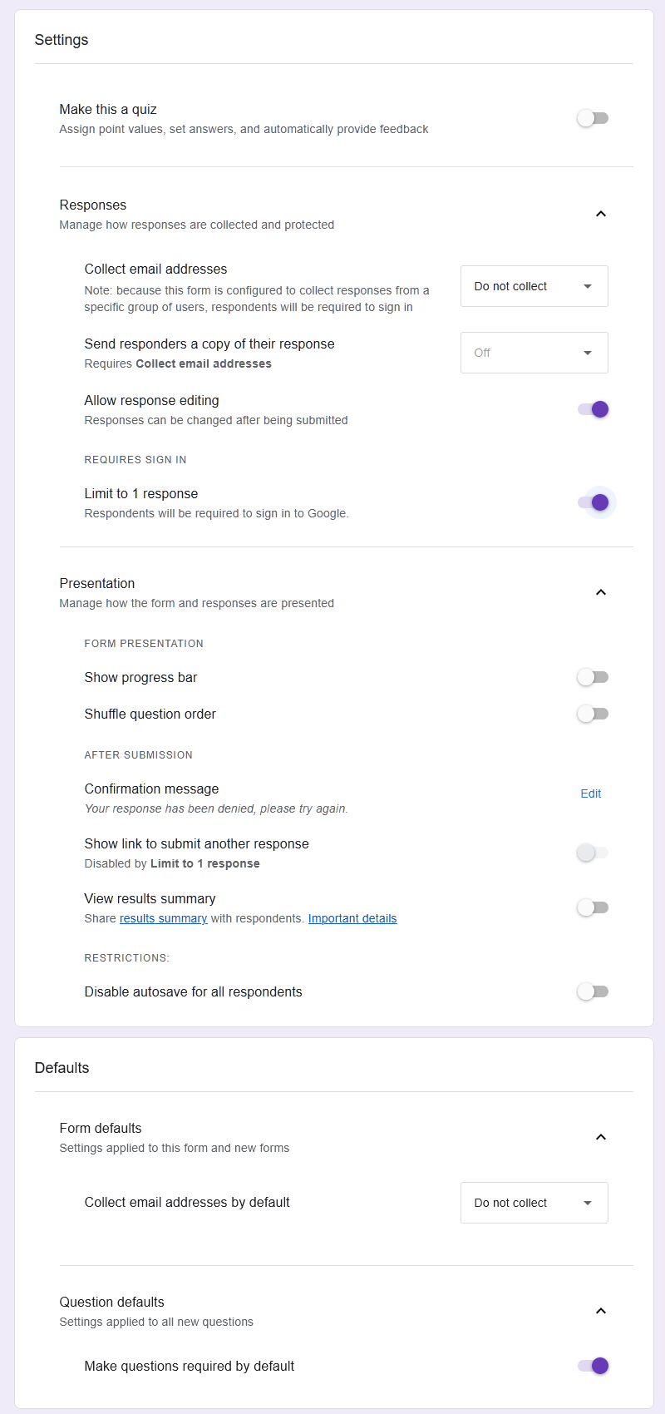This screenshot has width=665, height=1414.
Task: Toggle Disable autosave for all respondents
Action: 593,991
